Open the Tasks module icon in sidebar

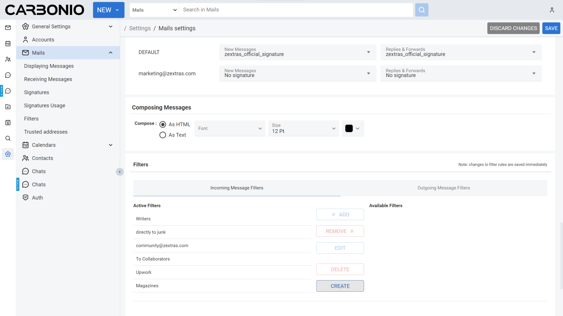pos(8,122)
